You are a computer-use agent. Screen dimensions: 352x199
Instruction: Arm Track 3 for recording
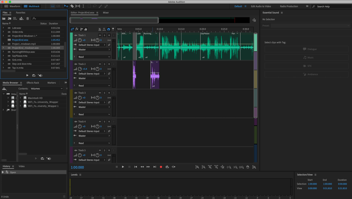coord(109,93)
